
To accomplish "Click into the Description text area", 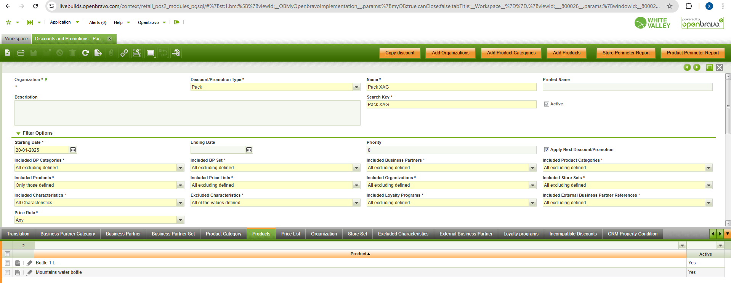I will 187,113.
